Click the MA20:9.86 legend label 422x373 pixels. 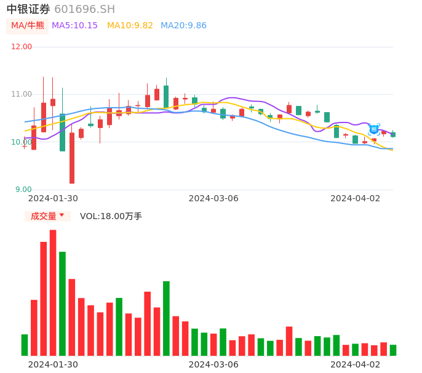[x=183, y=26]
